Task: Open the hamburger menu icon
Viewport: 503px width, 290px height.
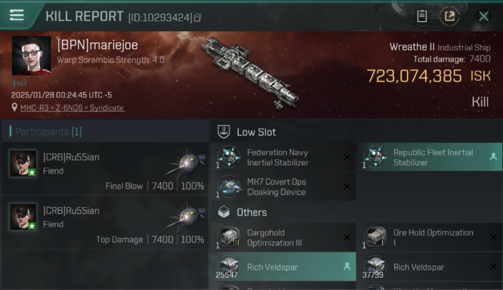Action: 17,15
